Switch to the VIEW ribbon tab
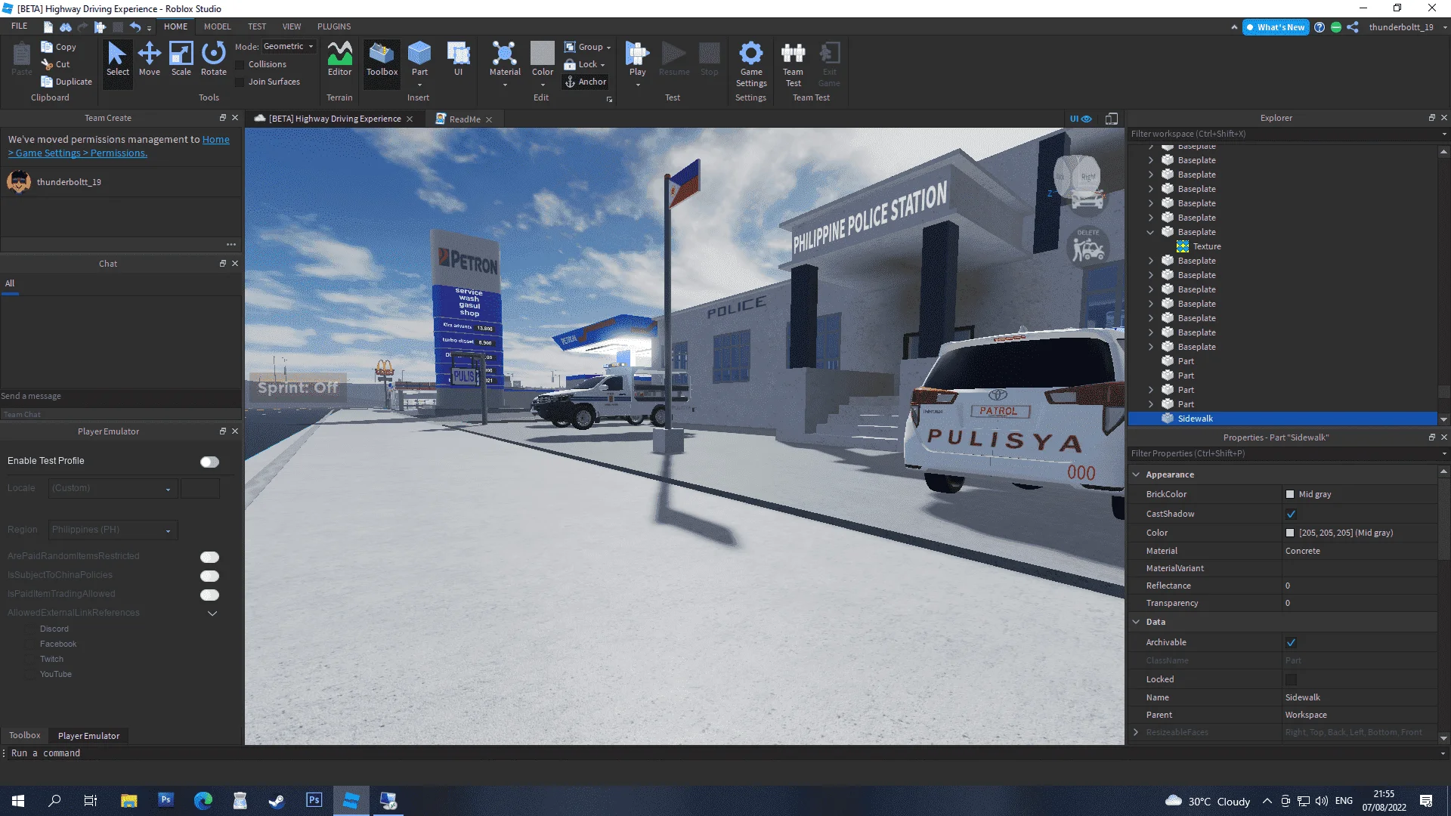The image size is (1451, 816). [x=292, y=26]
